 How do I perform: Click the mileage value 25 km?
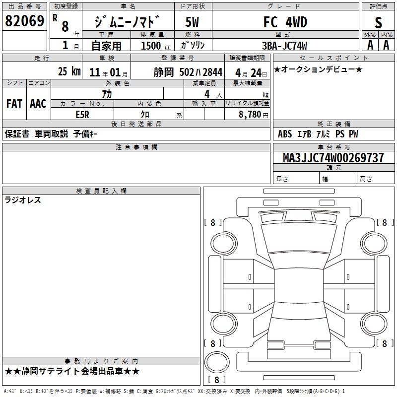[68, 71]
